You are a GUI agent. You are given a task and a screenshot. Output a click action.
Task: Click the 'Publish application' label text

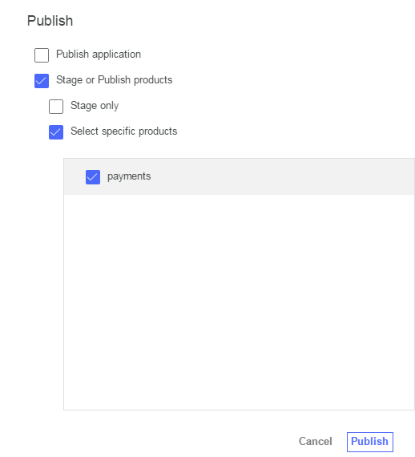pyautogui.click(x=99, y=55)
